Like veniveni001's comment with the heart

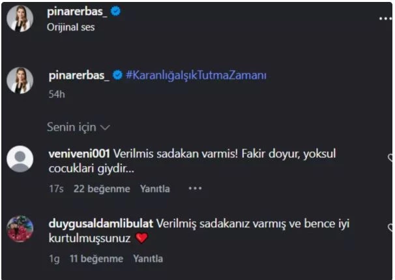coord(391,158)
